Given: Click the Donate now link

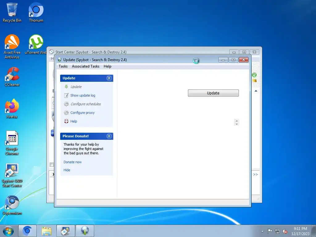Looking at the screenshot, I should click(x=73, y=162).
